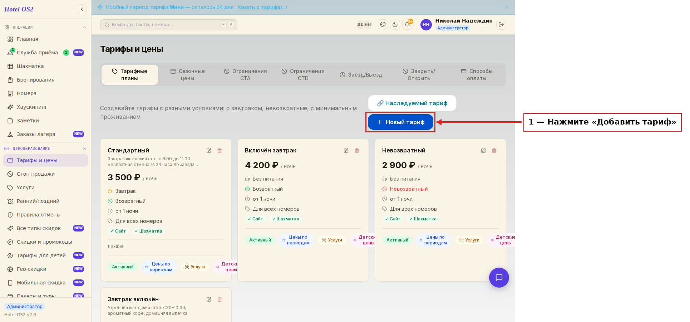The width and height of the screenshot is (690, 322).
Task: Click the Наследуемый тариф button
Action: click(412, 103)
